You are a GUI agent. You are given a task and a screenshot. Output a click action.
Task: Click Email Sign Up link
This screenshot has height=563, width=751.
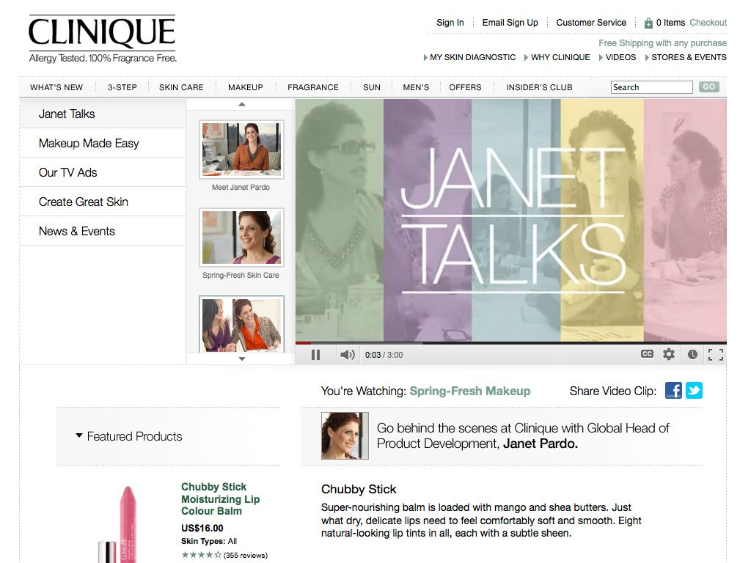[x=510, y=23]
